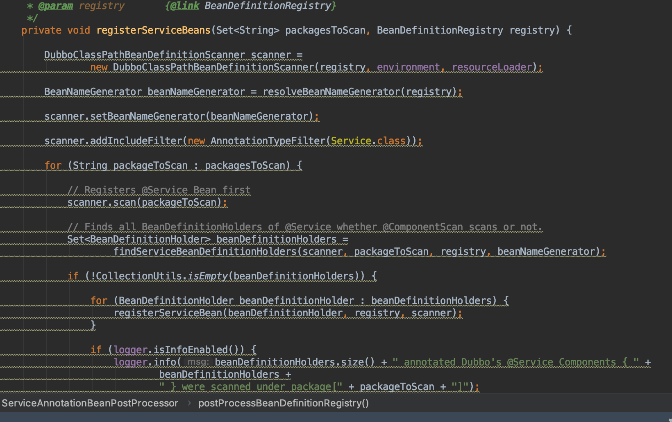Click the private keyword
The image size is (672, 422).
[41, 30]
